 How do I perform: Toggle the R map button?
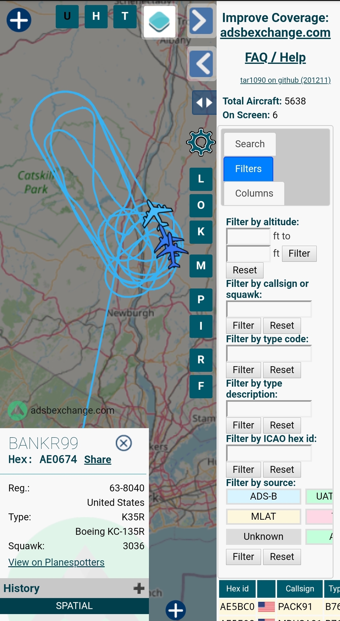tap(201, 360)
